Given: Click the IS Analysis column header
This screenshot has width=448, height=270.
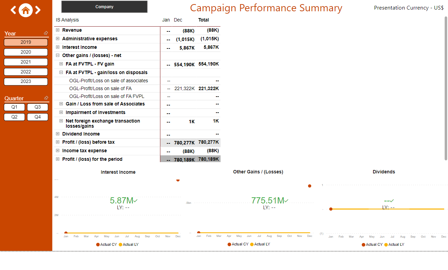Looking at the screenshot, I should coord(67,20).
